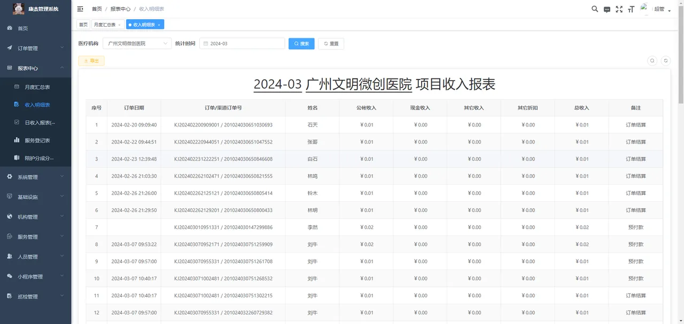Screen dimensions: 684x324
Task: Click order number KJ202402220944051 cell
Action: point(223,142)
